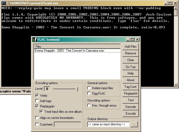Maximize the cmd.exe window

[x=170, y=3]
